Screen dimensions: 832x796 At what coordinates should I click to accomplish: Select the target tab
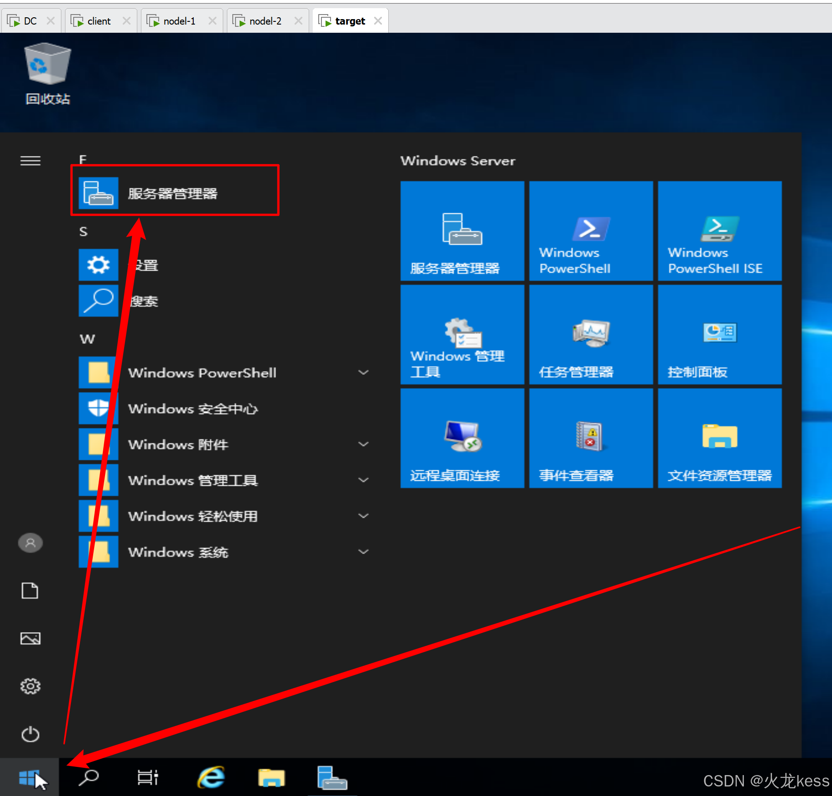pyautogui.click(x=350, y=21)
